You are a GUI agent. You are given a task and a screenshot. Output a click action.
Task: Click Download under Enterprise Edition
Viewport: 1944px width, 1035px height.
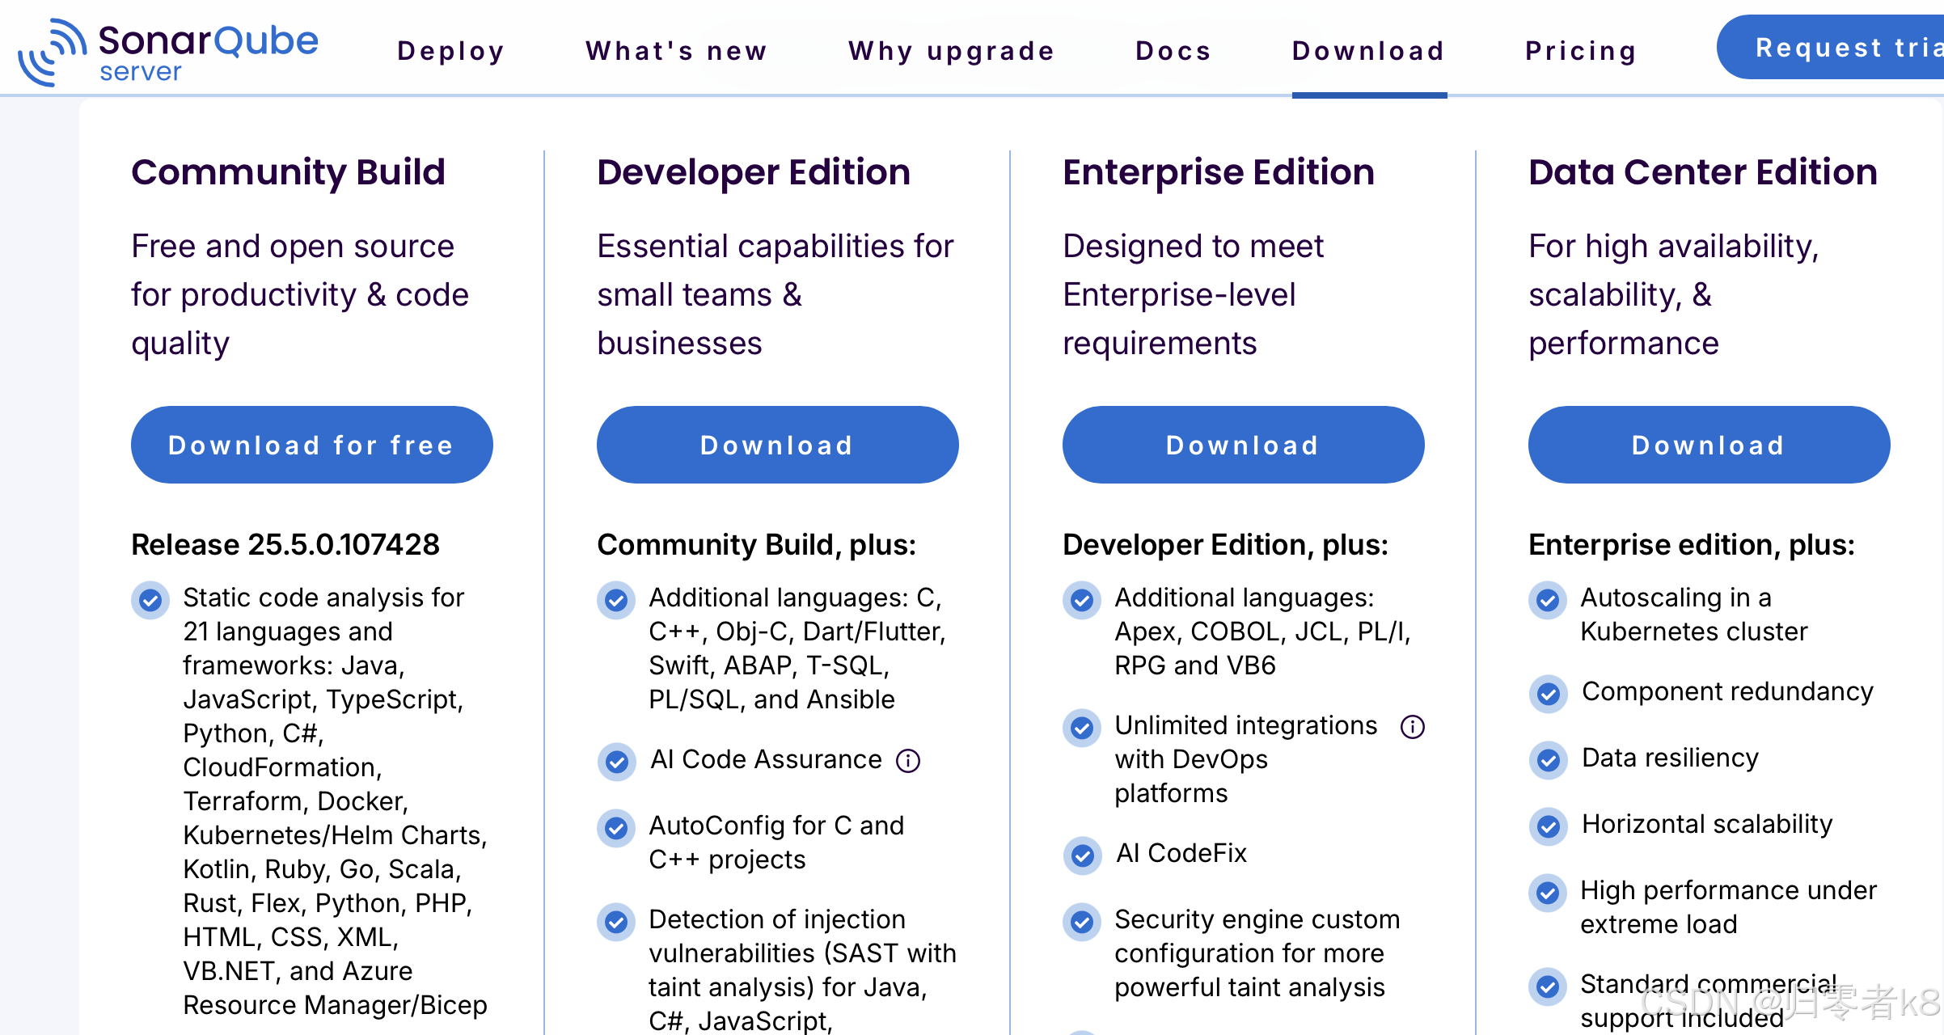(x=1243, y=445)
